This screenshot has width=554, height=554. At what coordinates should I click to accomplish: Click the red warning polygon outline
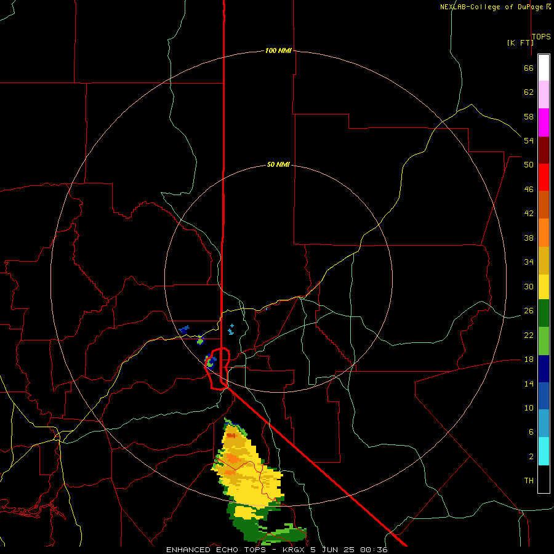point(218,369)
